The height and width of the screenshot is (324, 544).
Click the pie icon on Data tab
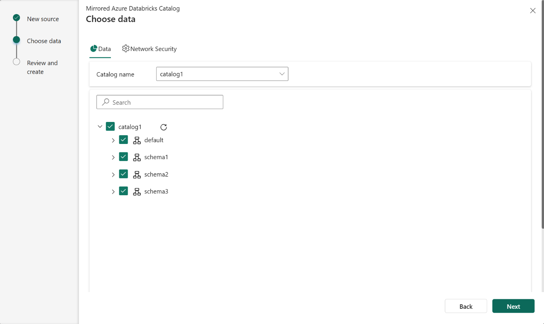point(93,49)
